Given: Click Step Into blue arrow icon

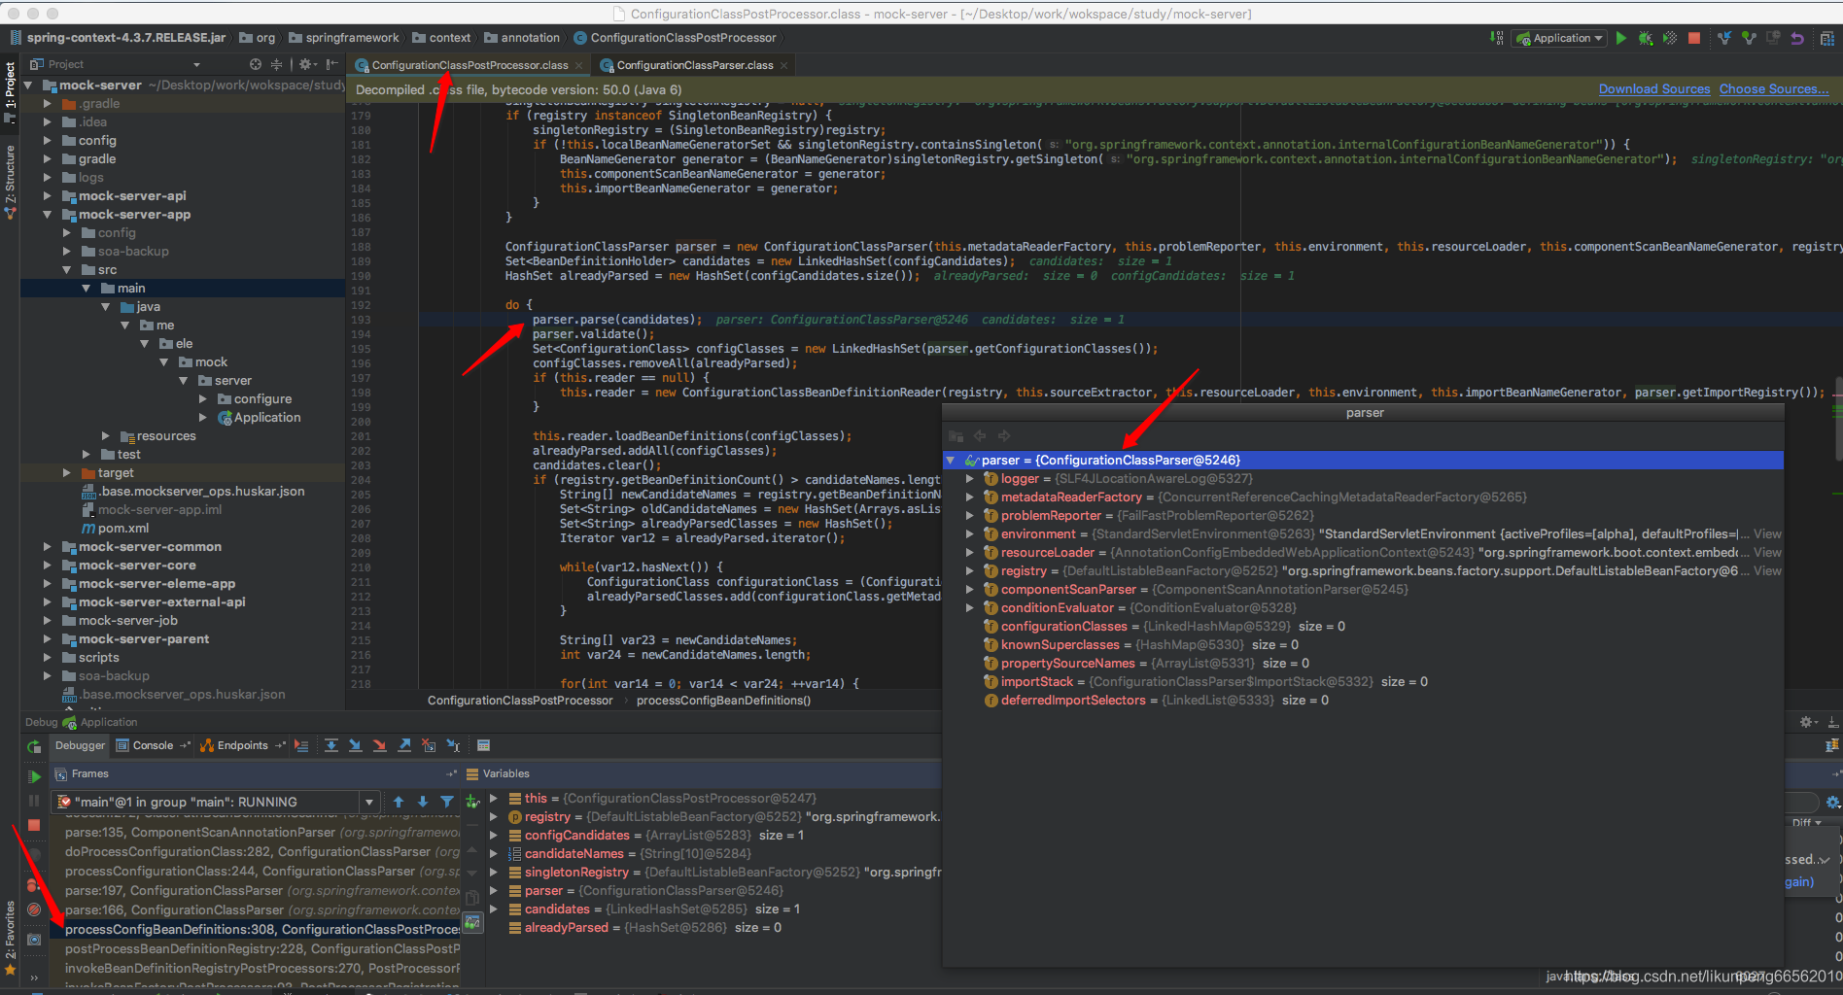Looking at the screenshot, I should 355,745.
